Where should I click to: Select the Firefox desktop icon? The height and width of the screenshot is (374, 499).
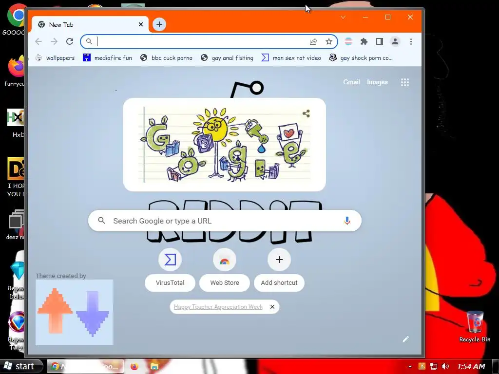15,71
